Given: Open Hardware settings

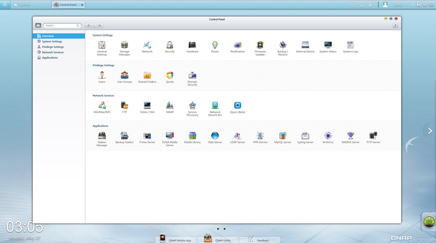Looking at the screenshot, I should [192, 47].
